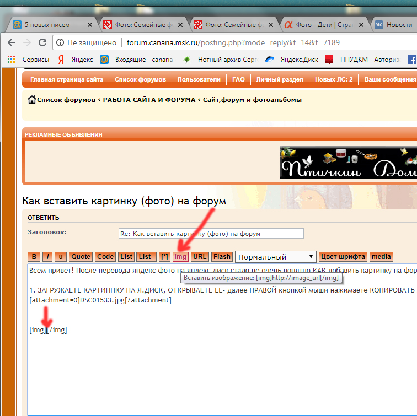Apply bold formatting with B button
This screenshot has height=416, width=417.
34,256
